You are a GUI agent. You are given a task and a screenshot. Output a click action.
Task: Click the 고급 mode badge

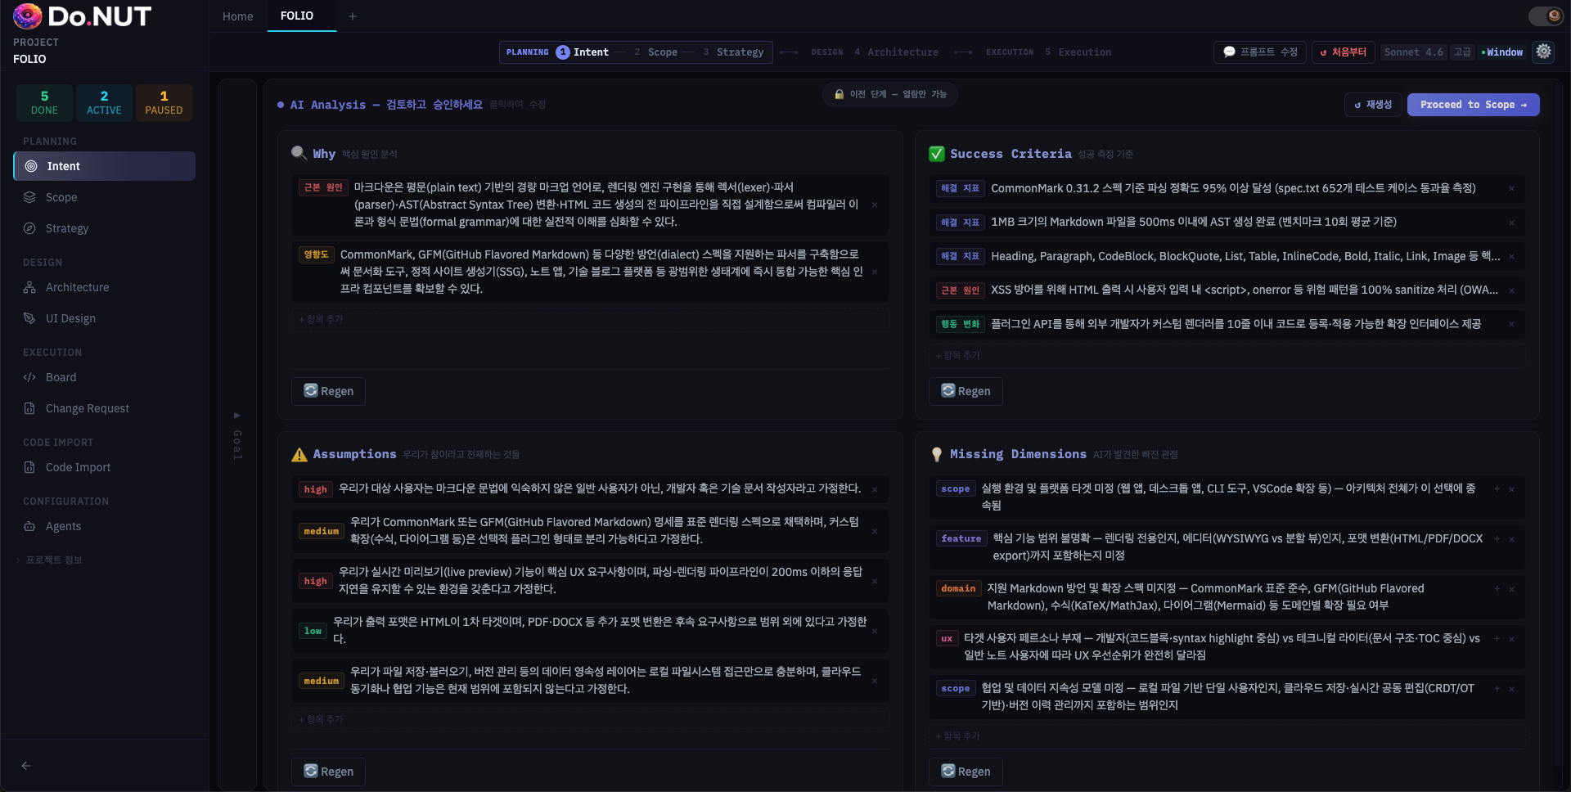(1462, 52)
